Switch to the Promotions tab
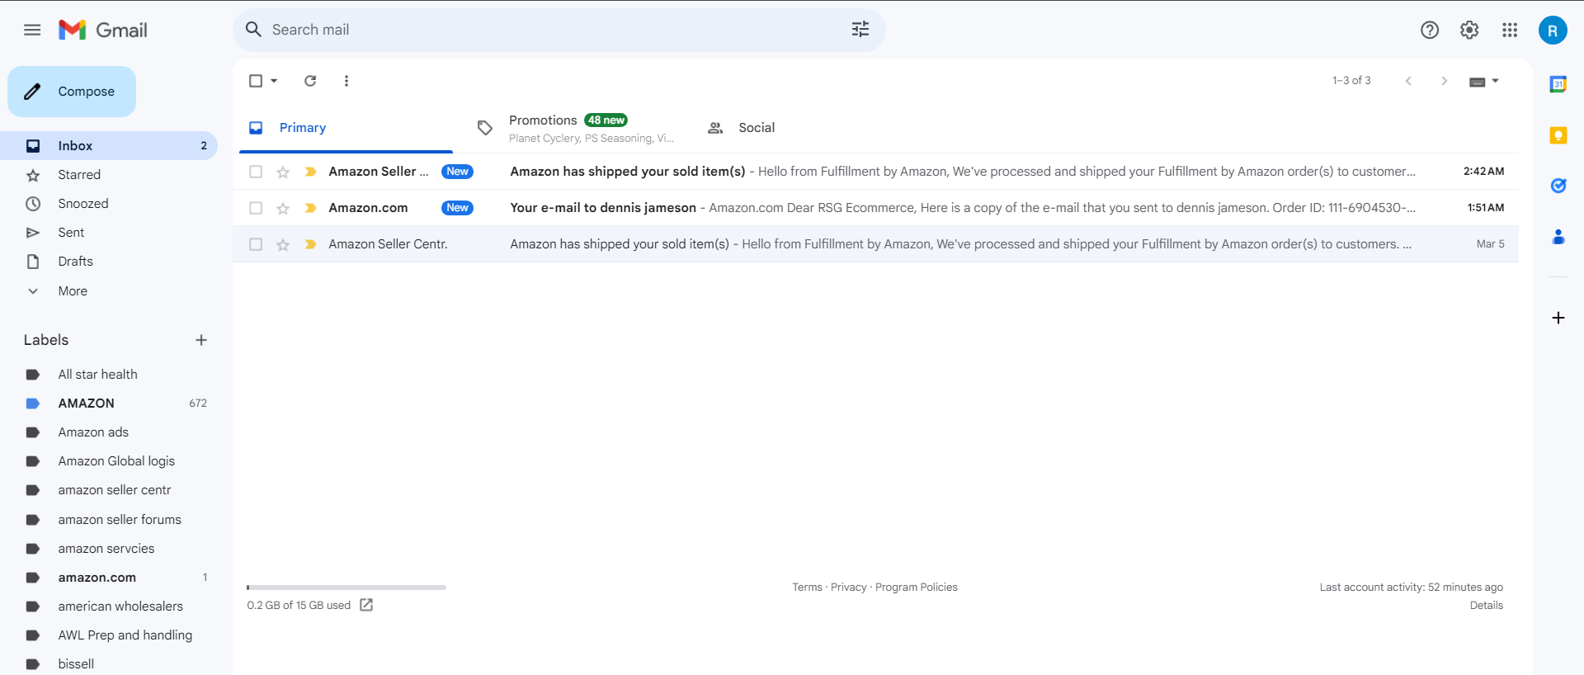 tap(575, 128)
